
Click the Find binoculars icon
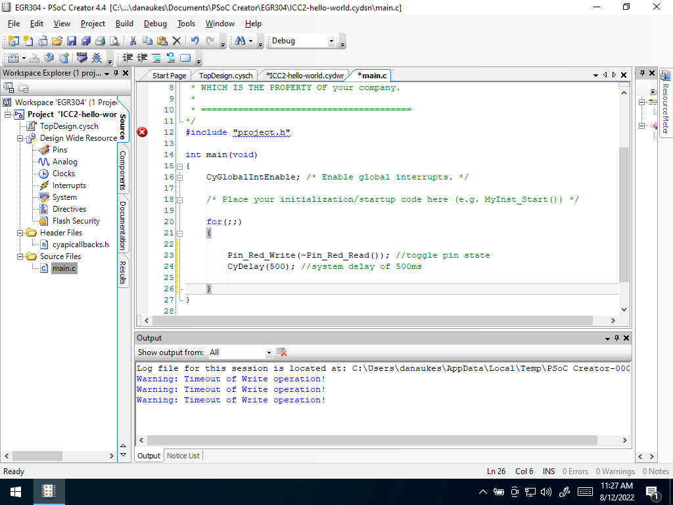click(241, 41)
